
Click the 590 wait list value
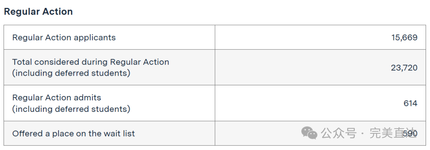click(x=410, y=134)
